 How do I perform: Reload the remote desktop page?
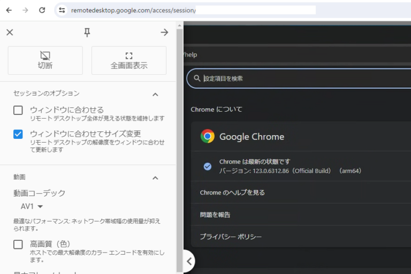click(x=42, y=10)
